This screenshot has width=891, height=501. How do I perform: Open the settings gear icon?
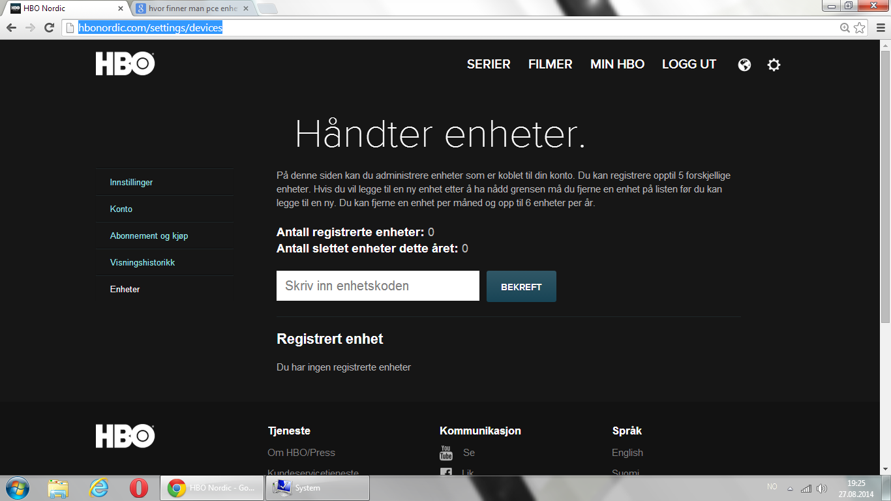(x=774, y=65)
